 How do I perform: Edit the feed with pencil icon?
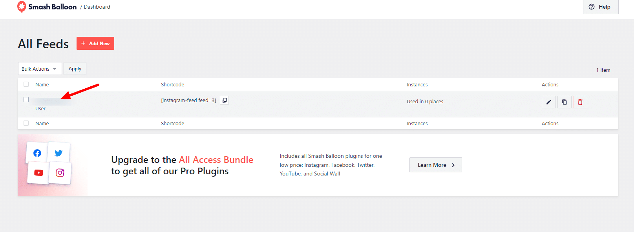pyautogui.click(x=548, y=102)
